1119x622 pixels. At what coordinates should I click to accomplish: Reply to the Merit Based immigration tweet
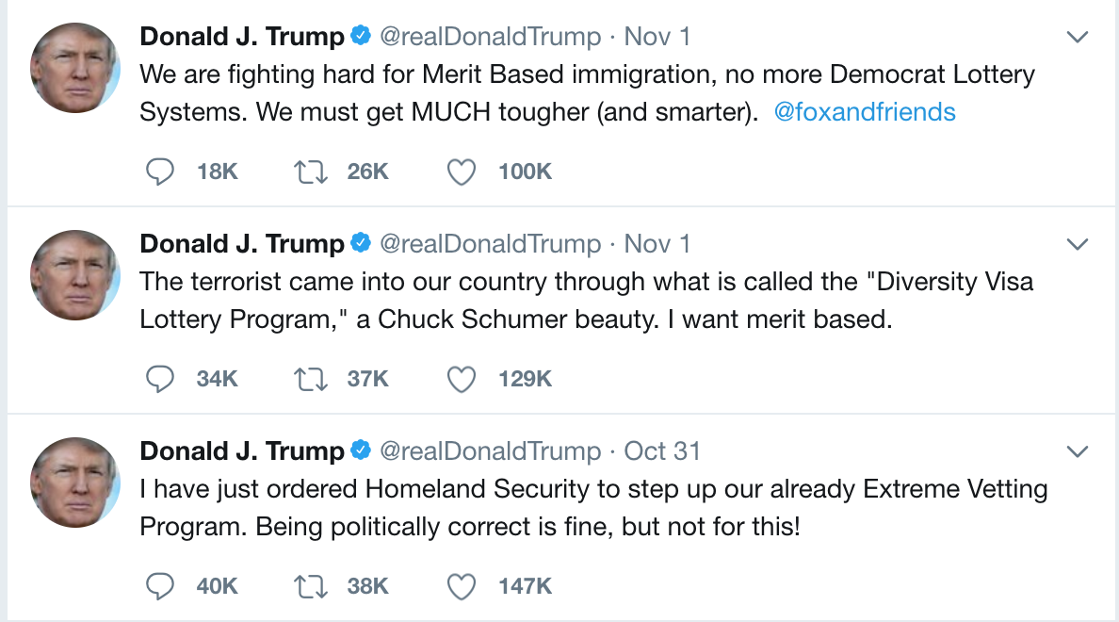(x=161, y=172)
